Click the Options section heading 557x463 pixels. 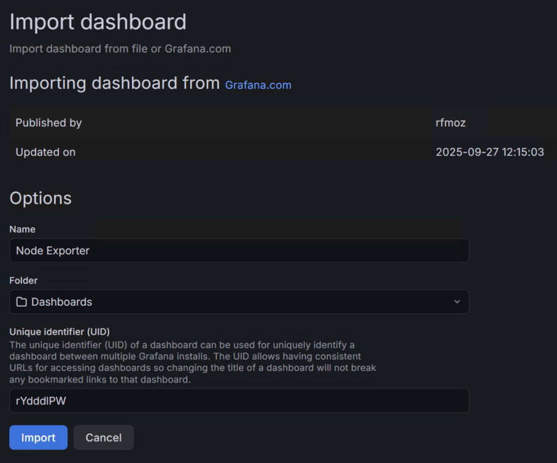point(40,198)
